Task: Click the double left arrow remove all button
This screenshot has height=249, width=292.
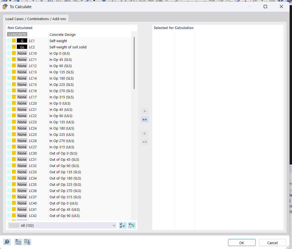Action: (145, 142)
